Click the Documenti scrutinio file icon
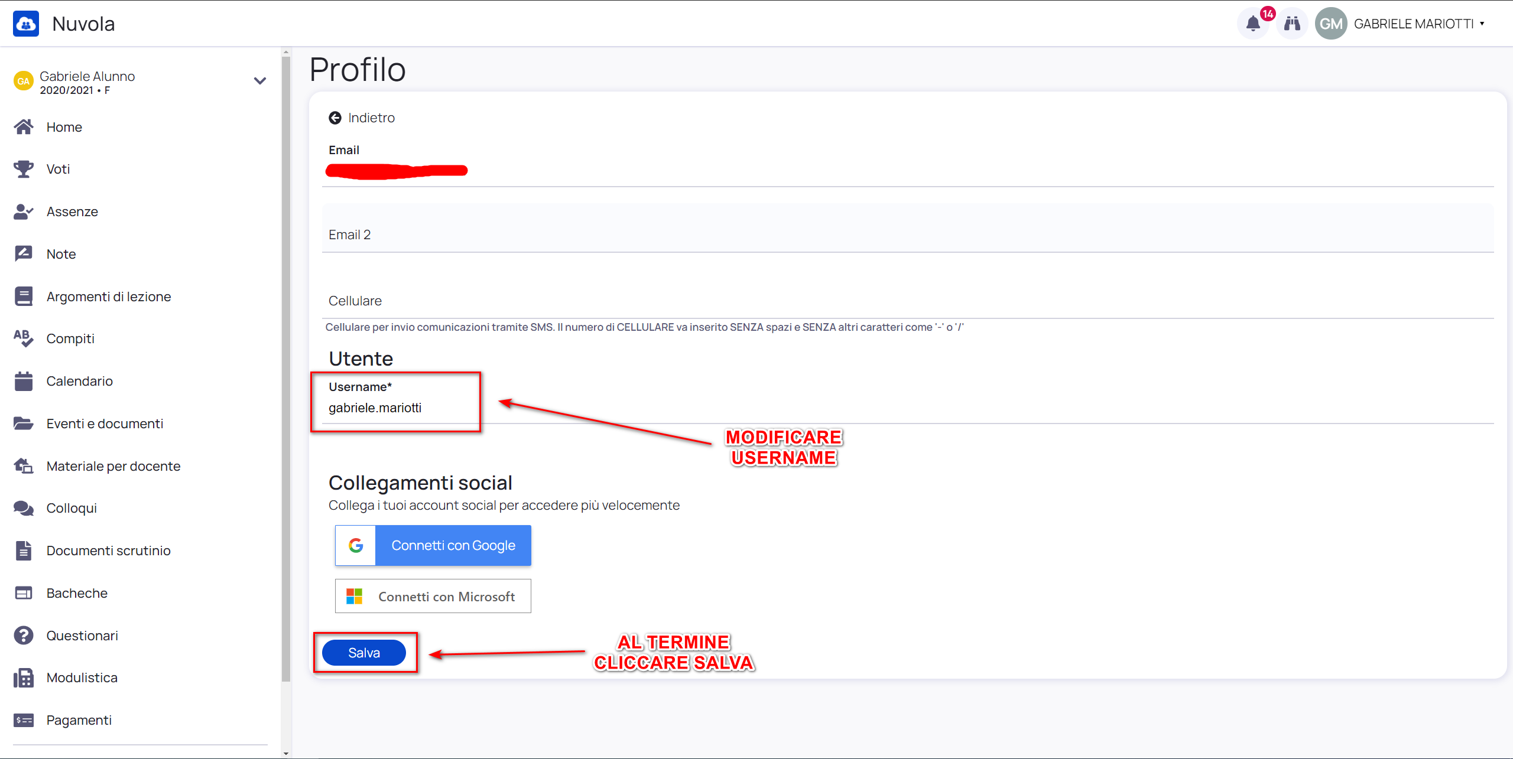Viewport: 1513px width, 759px height. 24,550
